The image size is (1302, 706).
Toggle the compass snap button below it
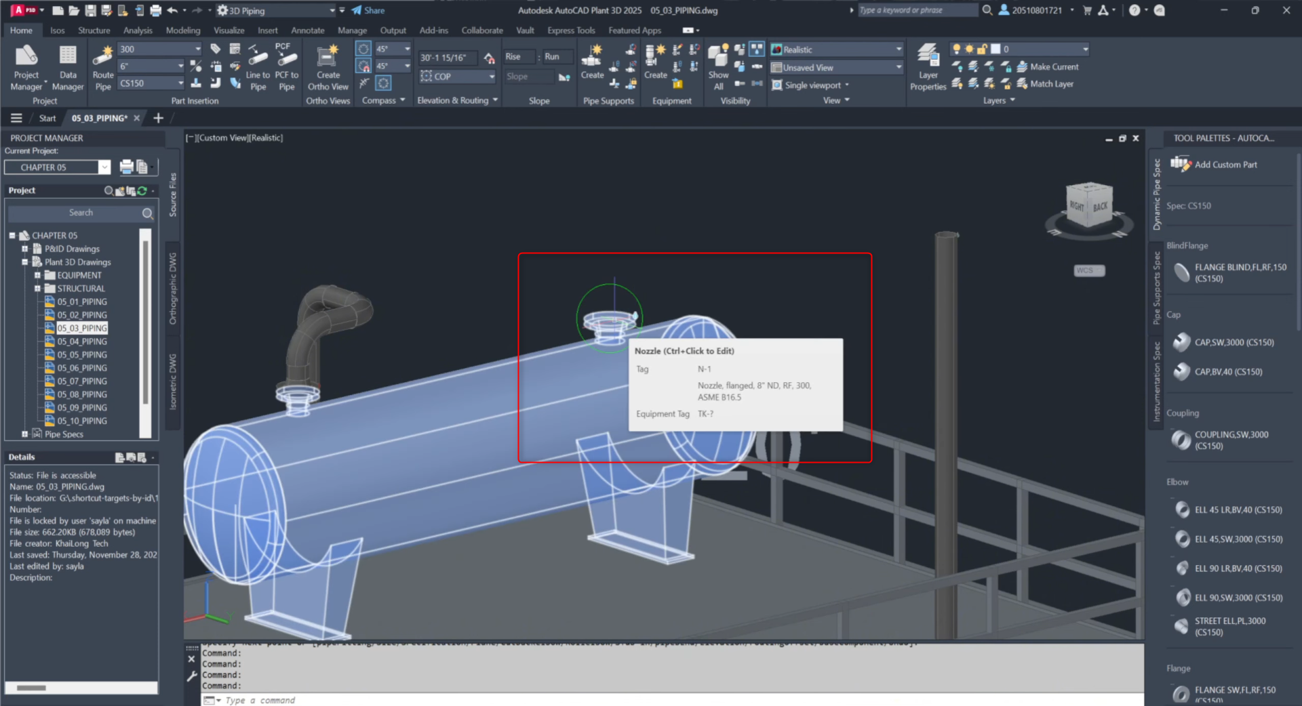[x=363, y=66]
